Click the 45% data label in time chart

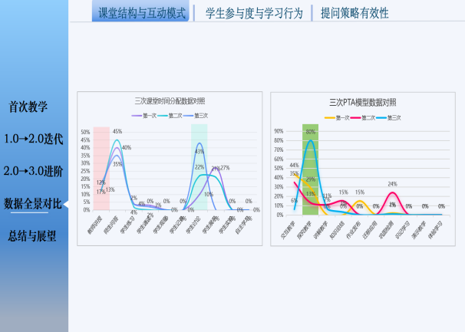117,131
